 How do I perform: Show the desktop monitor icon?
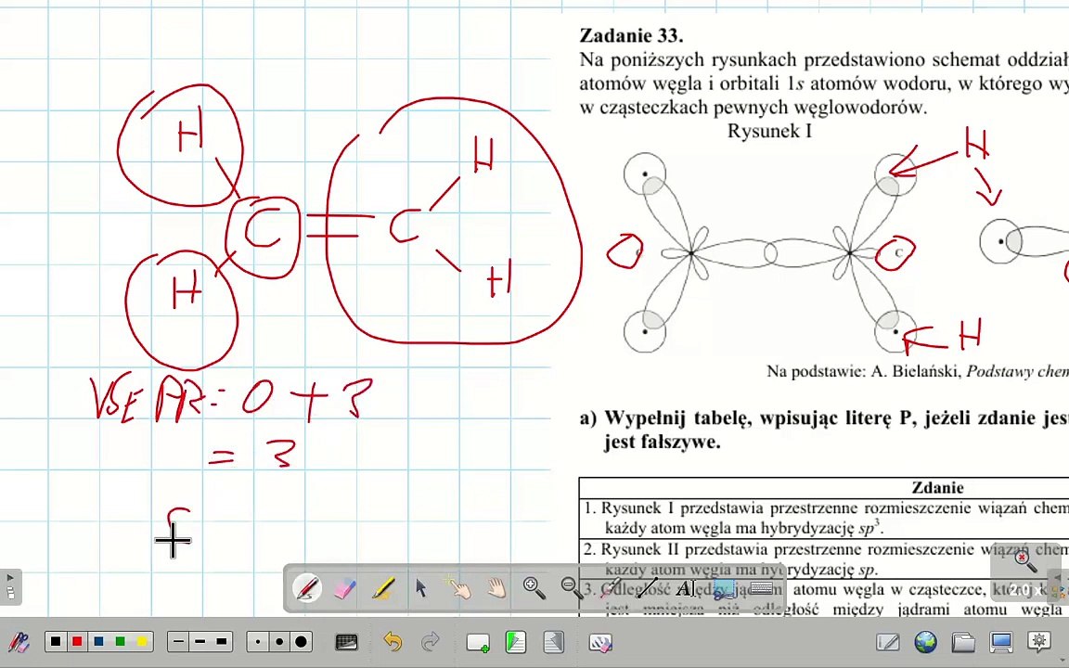[1001, 642]
